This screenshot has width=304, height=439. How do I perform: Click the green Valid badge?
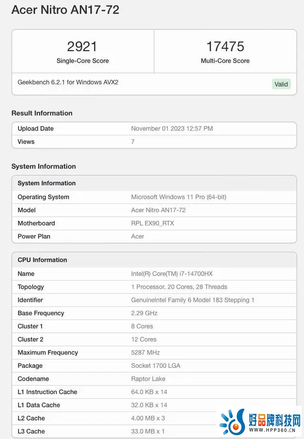click(281, 84)
